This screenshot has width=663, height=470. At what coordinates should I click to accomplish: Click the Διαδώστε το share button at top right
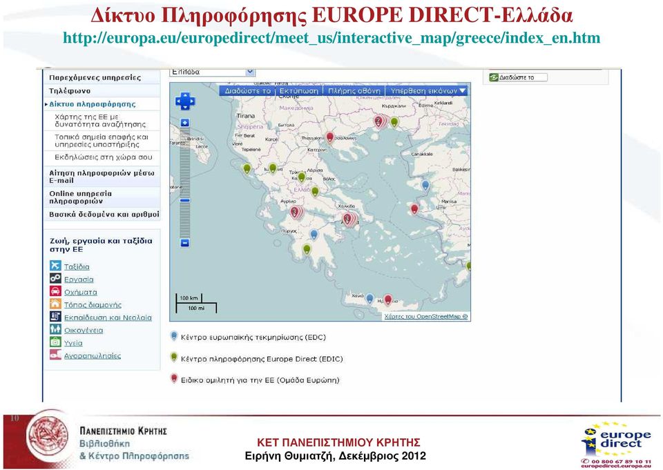[518, 77]
